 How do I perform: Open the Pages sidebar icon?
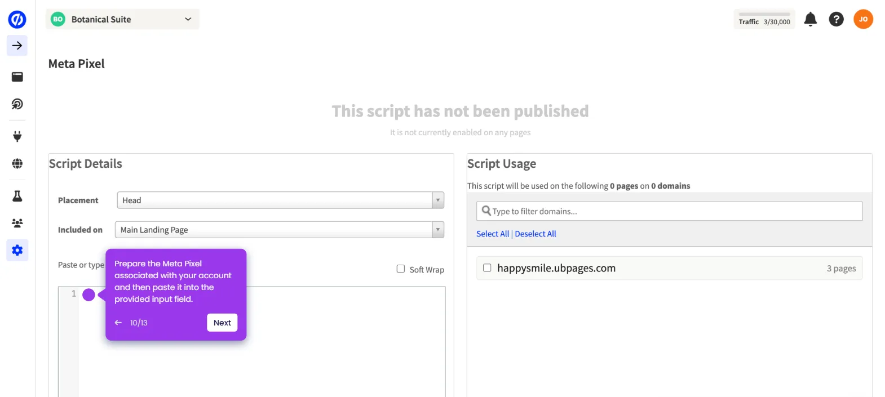point(17,77)
